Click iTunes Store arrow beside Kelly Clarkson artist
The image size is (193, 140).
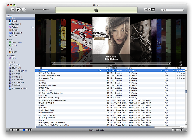pyautogui.click(x=127, y=71)
